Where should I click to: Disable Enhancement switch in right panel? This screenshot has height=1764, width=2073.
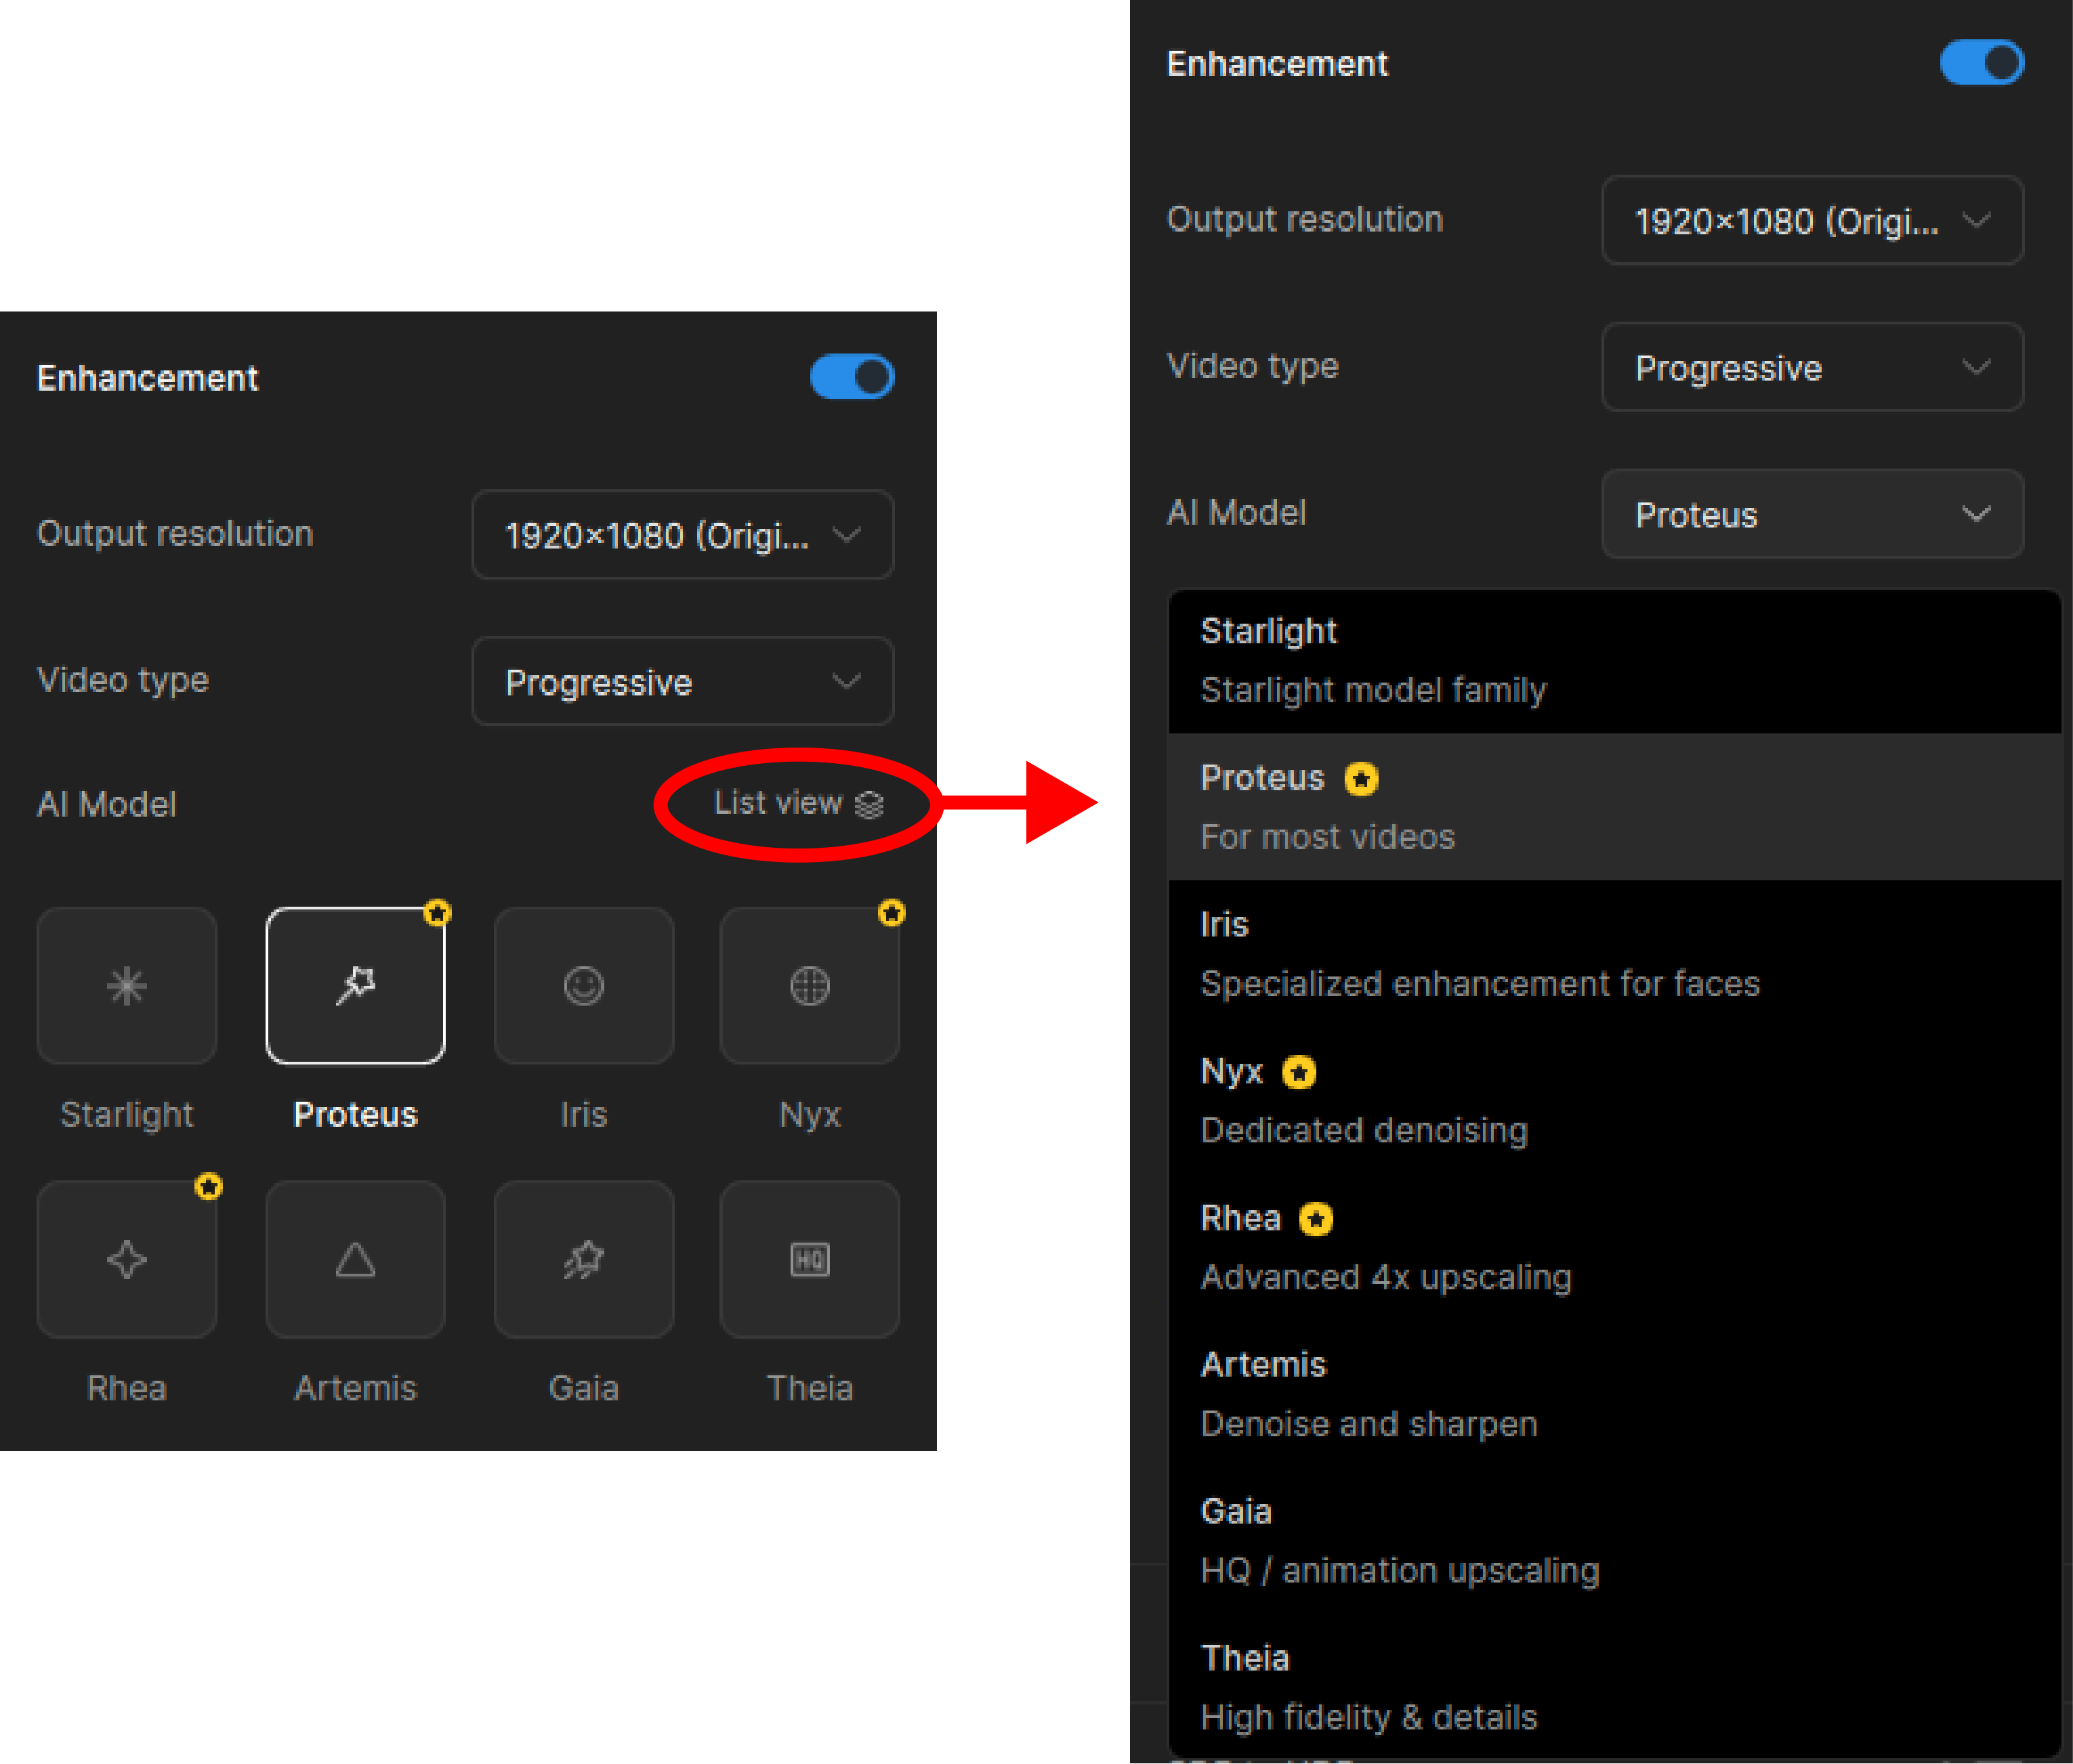tap(1982, 63)
